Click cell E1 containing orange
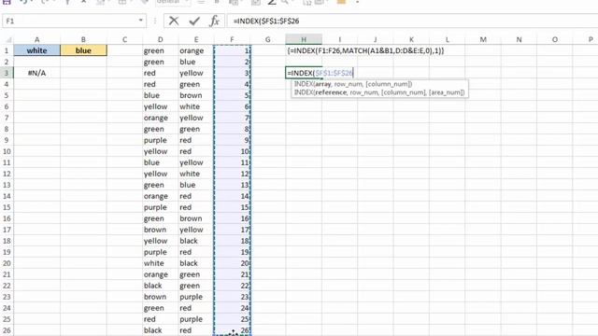 (196, 50)
